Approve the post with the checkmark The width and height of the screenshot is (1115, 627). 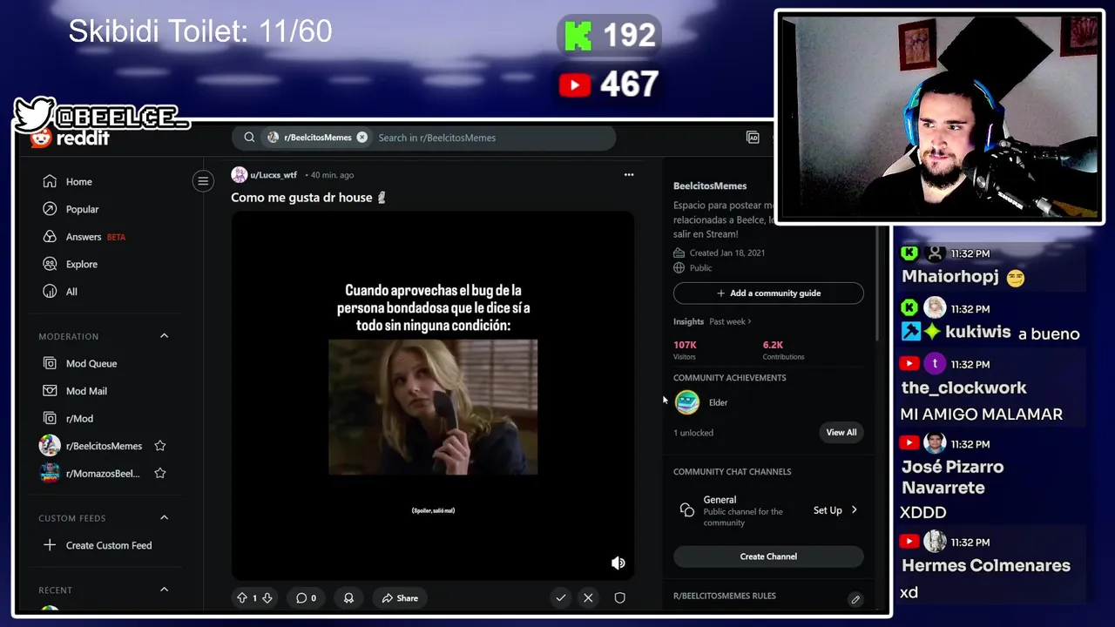(x=561, y=598)
